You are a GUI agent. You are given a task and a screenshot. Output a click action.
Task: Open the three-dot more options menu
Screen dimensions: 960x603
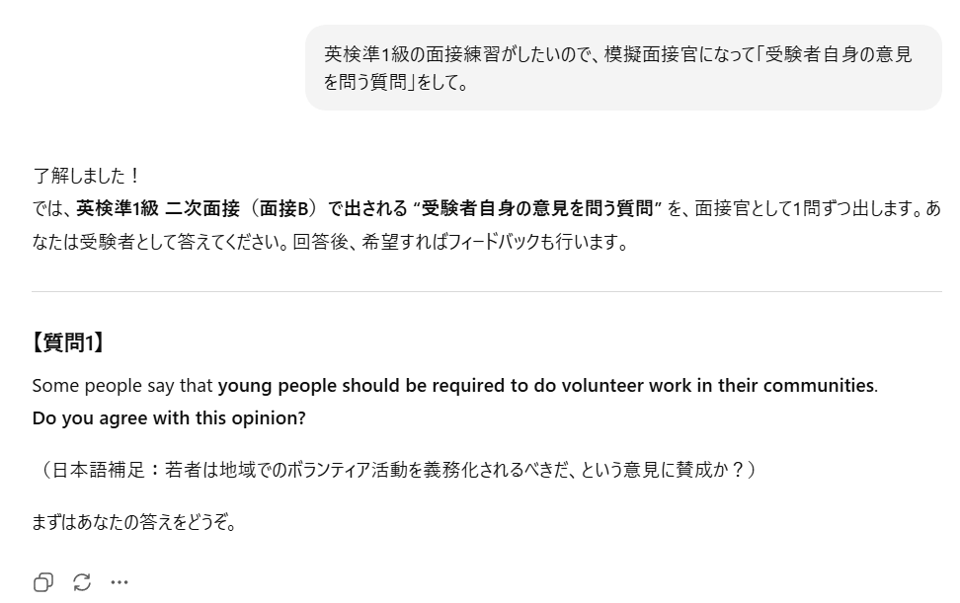pos(120,582)
